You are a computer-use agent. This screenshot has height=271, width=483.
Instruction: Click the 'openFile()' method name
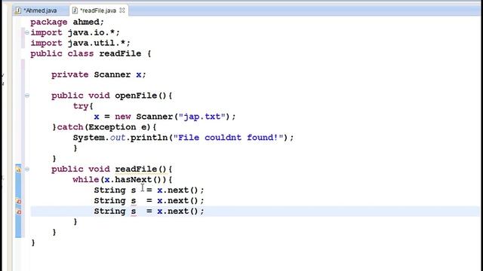point(140,96)
